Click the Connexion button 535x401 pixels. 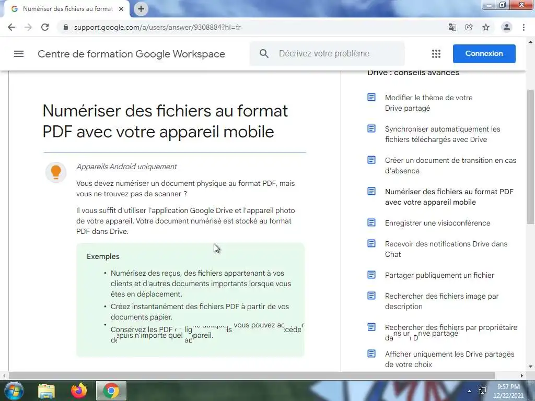484,54
